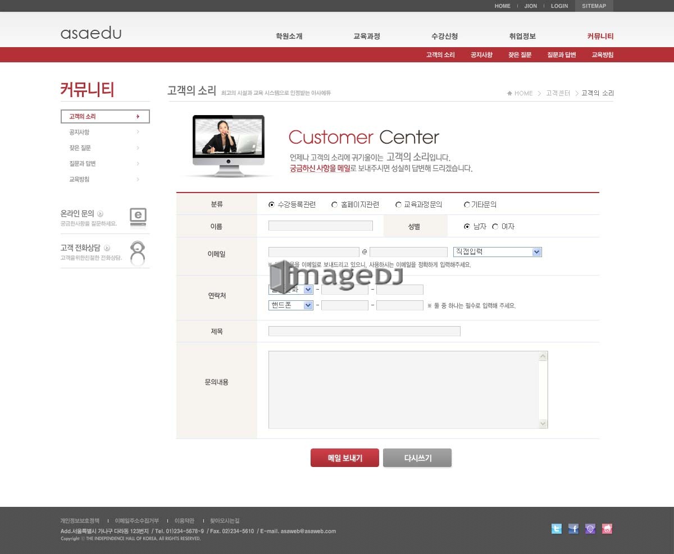The height and width of the screenshot is (554, 674).
Task: Open the 핸드폰 phone type dropdown
Action: (291, 305)
